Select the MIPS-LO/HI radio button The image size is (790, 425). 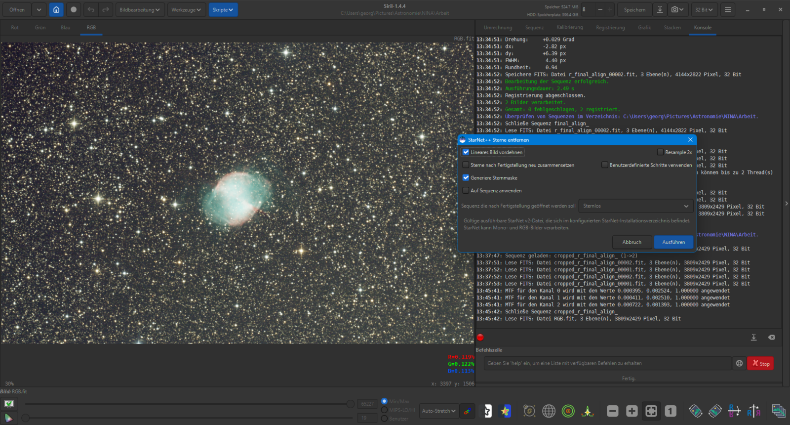click(384, 410)
